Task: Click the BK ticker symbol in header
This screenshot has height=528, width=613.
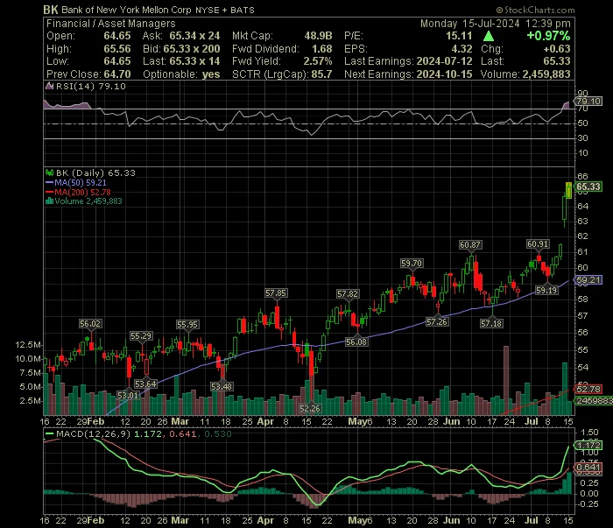Action: [51, 10]
